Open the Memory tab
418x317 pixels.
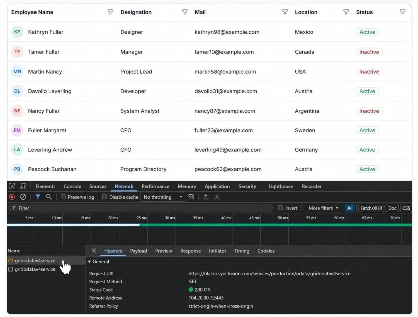click(187, 186)
